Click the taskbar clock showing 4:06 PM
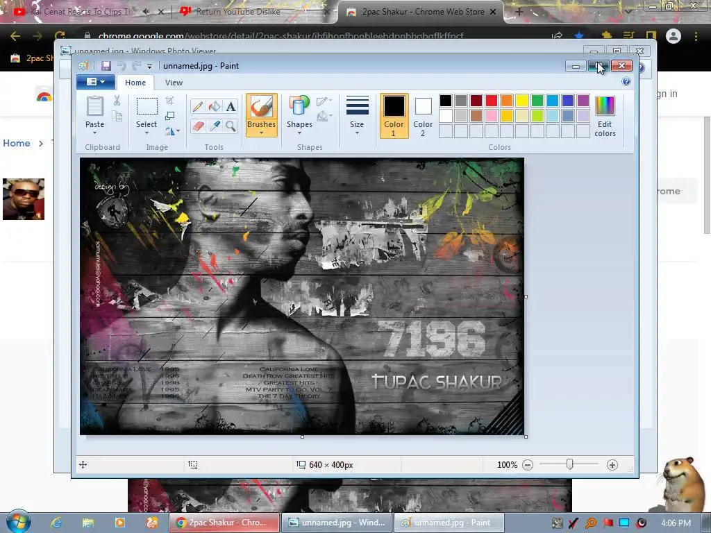This screenshot has height=533, width=711. (x=676, y=523)
